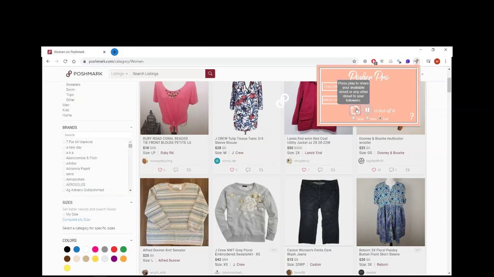Open a new tab with plus button
The height and width of the screenshot is (277, 494).
(x=114, y=52)
